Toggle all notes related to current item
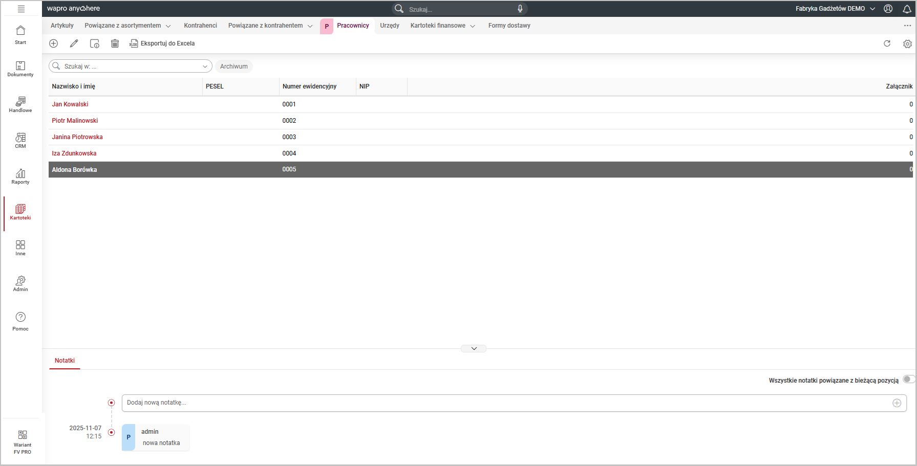The height and width of the screenshot is (466, 917). (908, 380)
